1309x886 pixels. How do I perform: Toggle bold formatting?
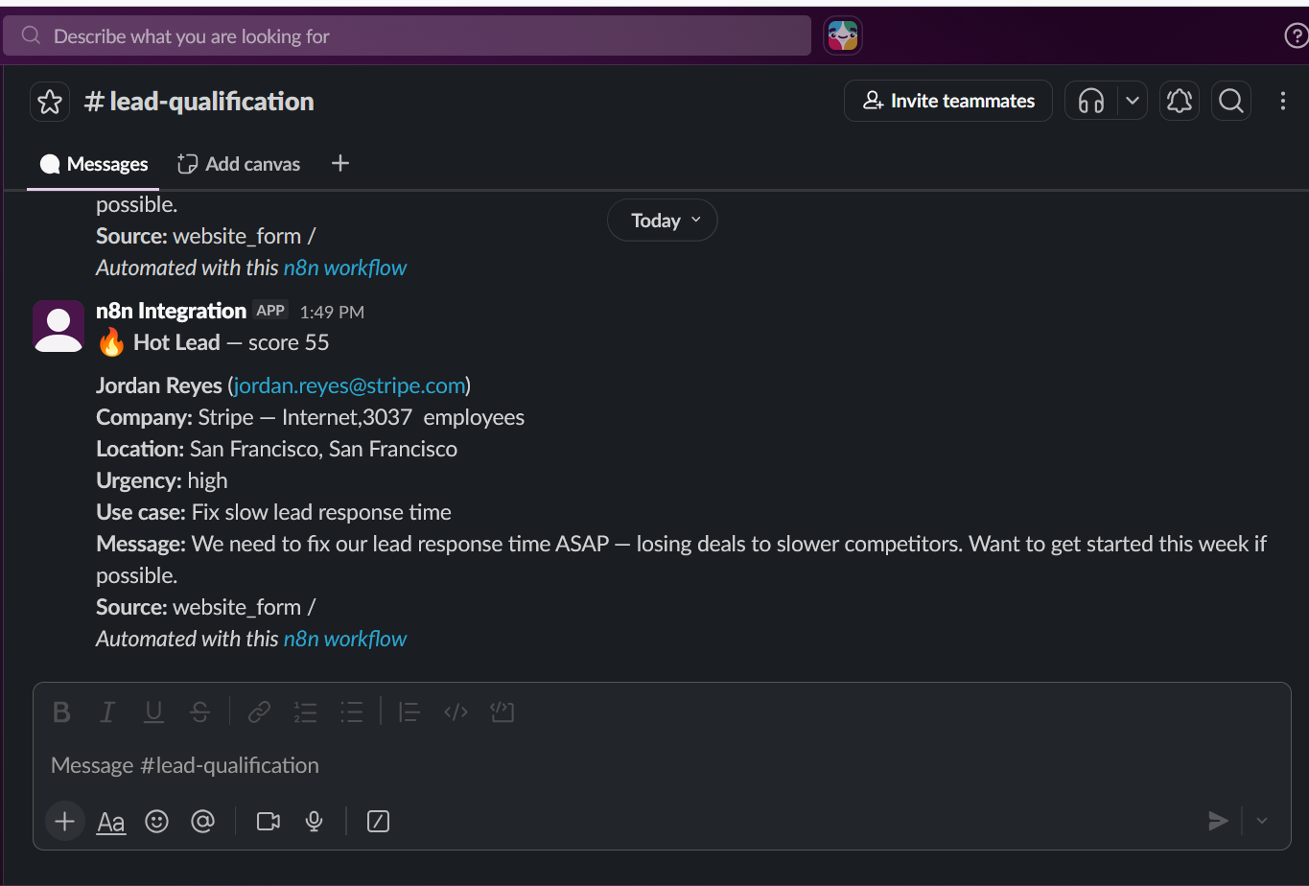click(61, 712)
